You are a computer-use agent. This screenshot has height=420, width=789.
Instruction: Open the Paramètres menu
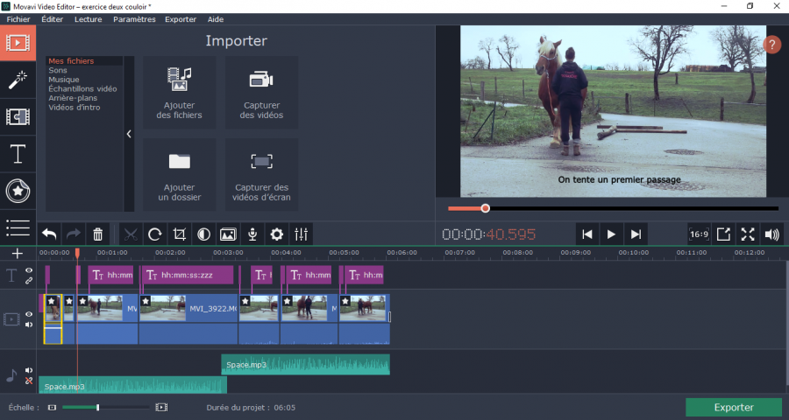coord(134,19)
